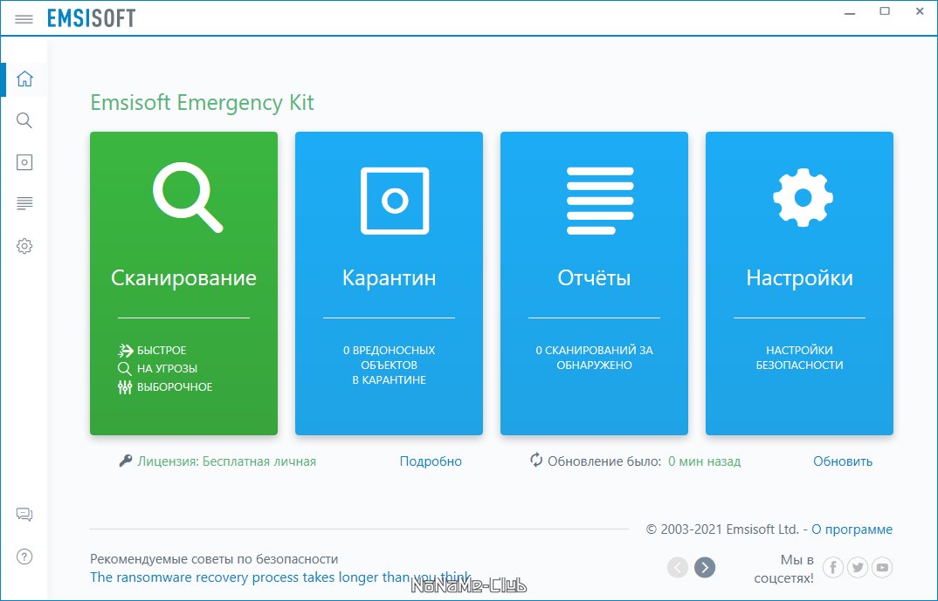
Task: Open the Карантин tile title
Action: tap(389, 277)
